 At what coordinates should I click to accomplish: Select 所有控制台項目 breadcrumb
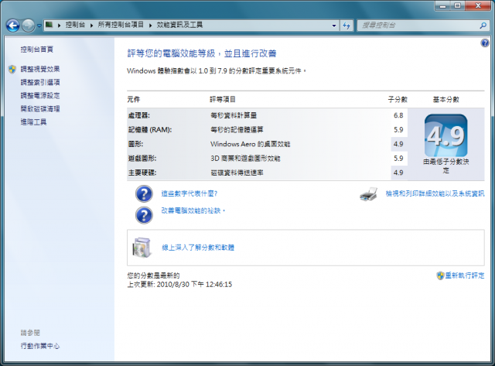[x=121, y=25]
